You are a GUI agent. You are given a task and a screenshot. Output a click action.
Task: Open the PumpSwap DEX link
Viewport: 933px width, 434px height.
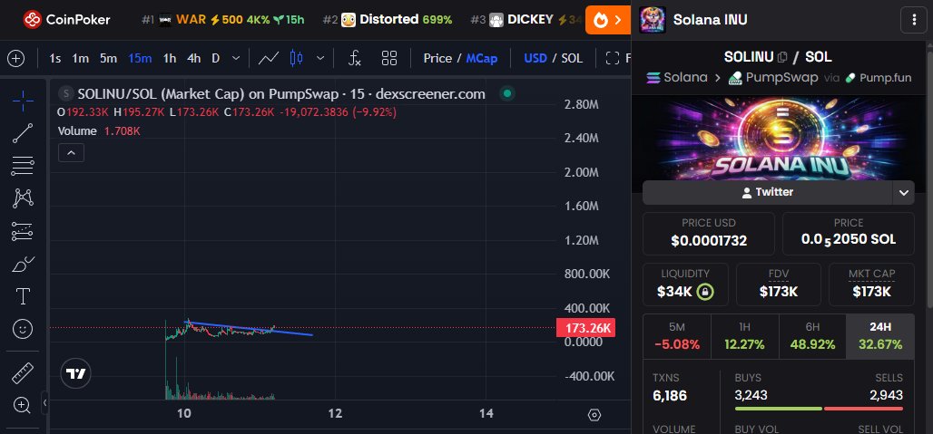(x=773, y=77)
